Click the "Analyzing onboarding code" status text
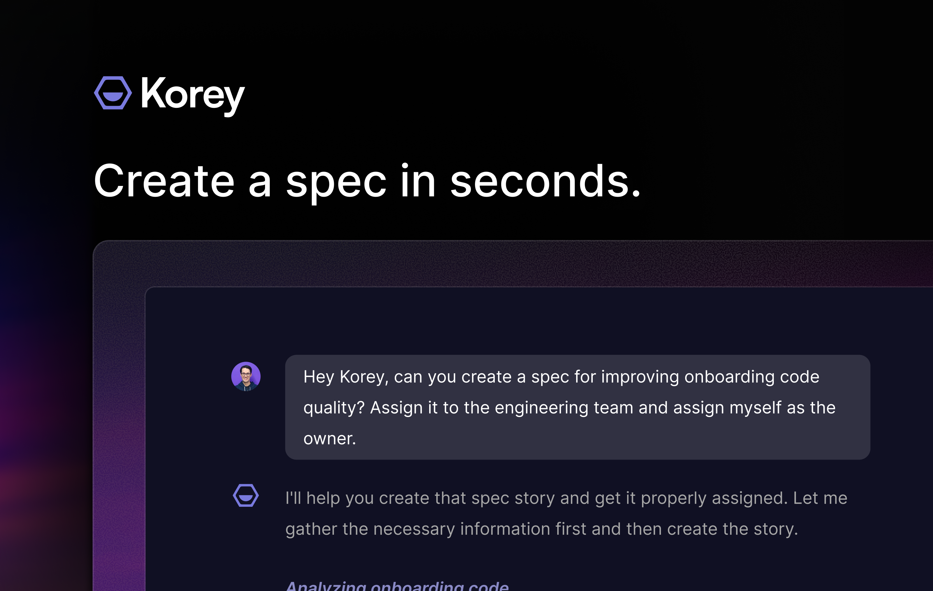Viewport: 933px width, 591px height. click(x=397, y=585)
